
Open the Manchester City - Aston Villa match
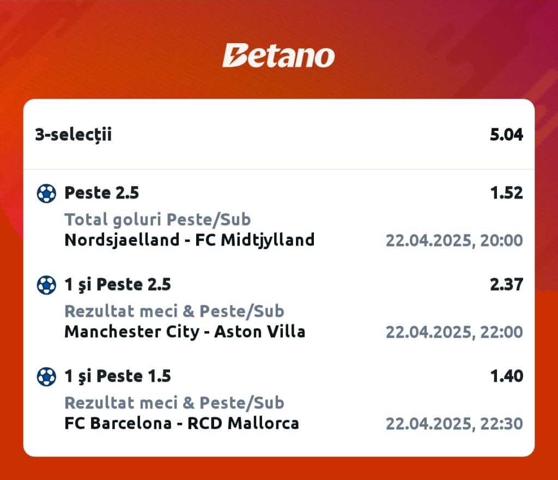click(185, 332)
